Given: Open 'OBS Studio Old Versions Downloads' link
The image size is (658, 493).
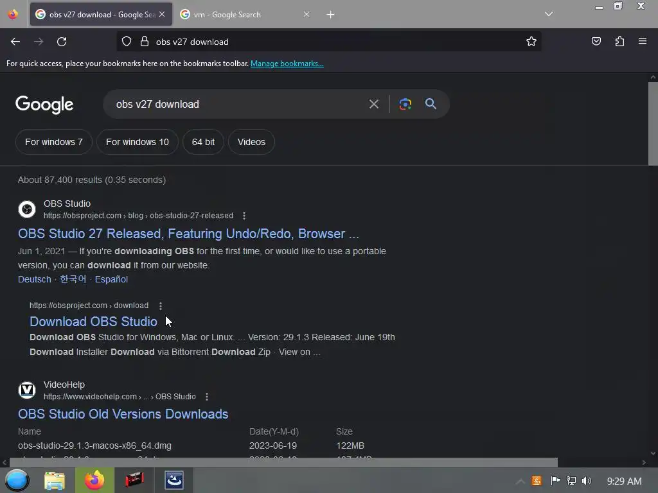Looking at the screenshot, I should [x=123, y=414].
